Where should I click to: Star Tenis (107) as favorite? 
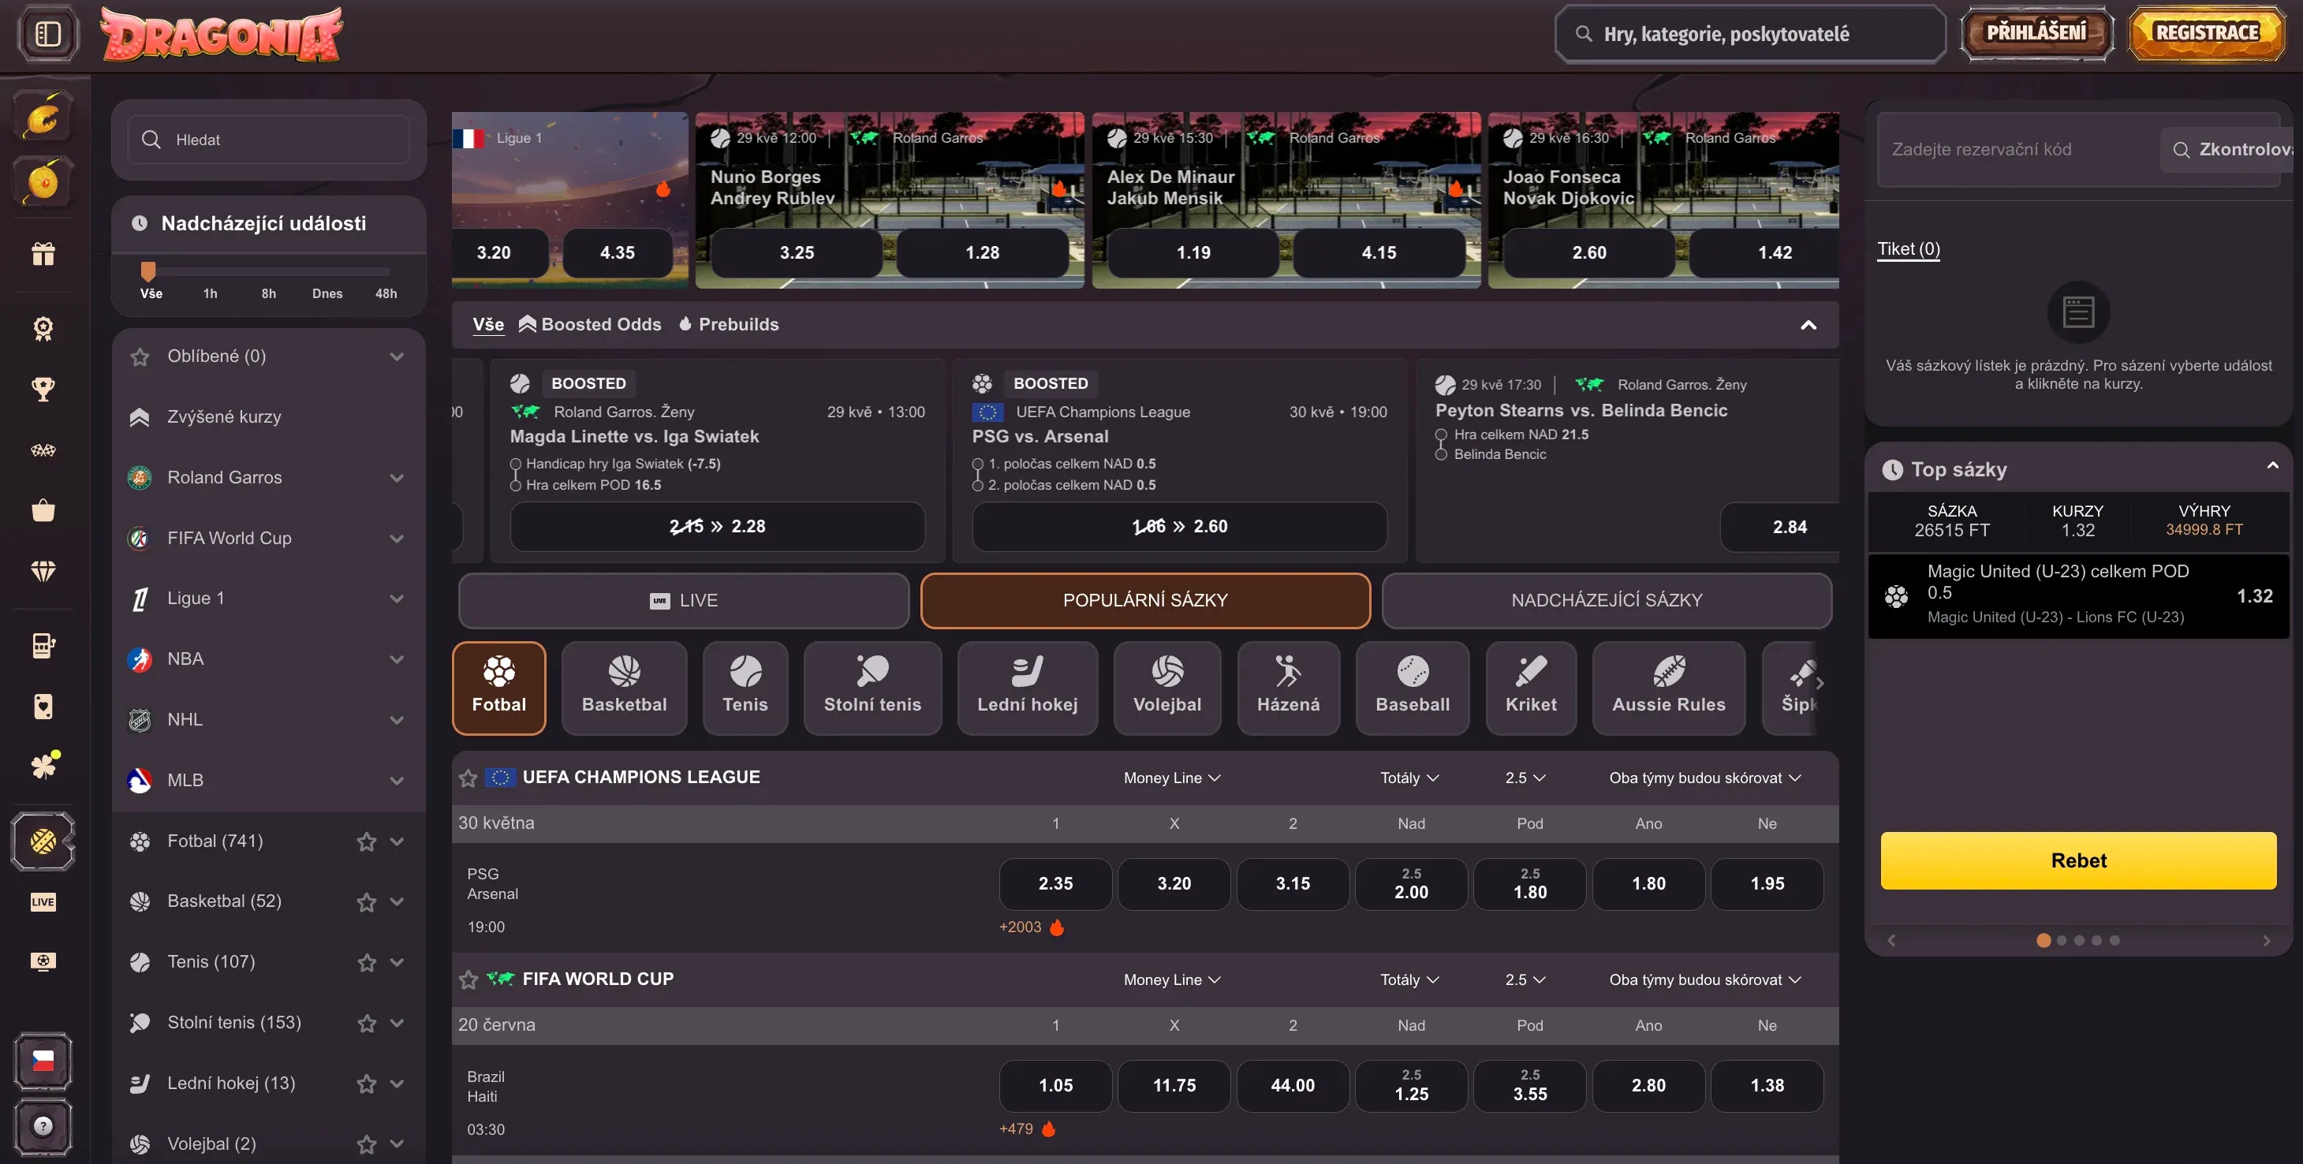coord(367,962)
